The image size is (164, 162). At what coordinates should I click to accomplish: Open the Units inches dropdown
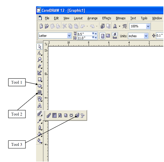146,36
